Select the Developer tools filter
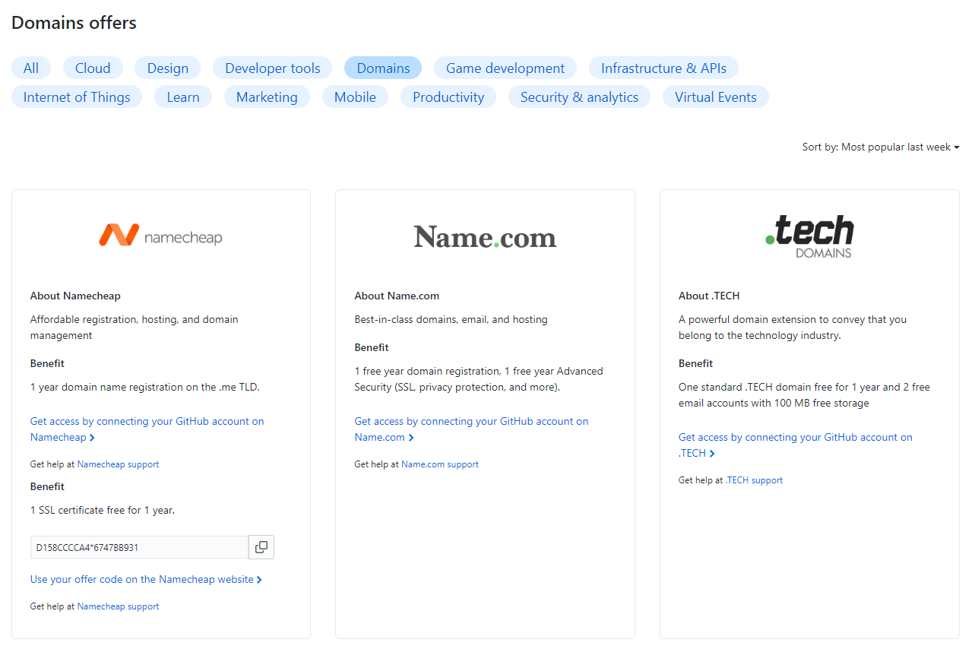 point(273,68)
